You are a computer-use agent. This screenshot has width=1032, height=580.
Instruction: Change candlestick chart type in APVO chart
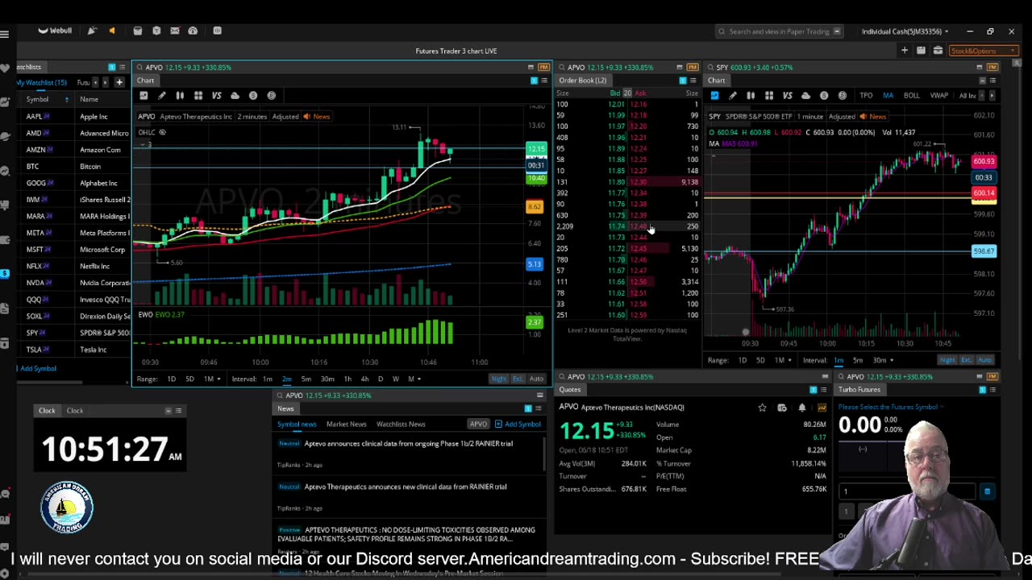tap(180, 96)
